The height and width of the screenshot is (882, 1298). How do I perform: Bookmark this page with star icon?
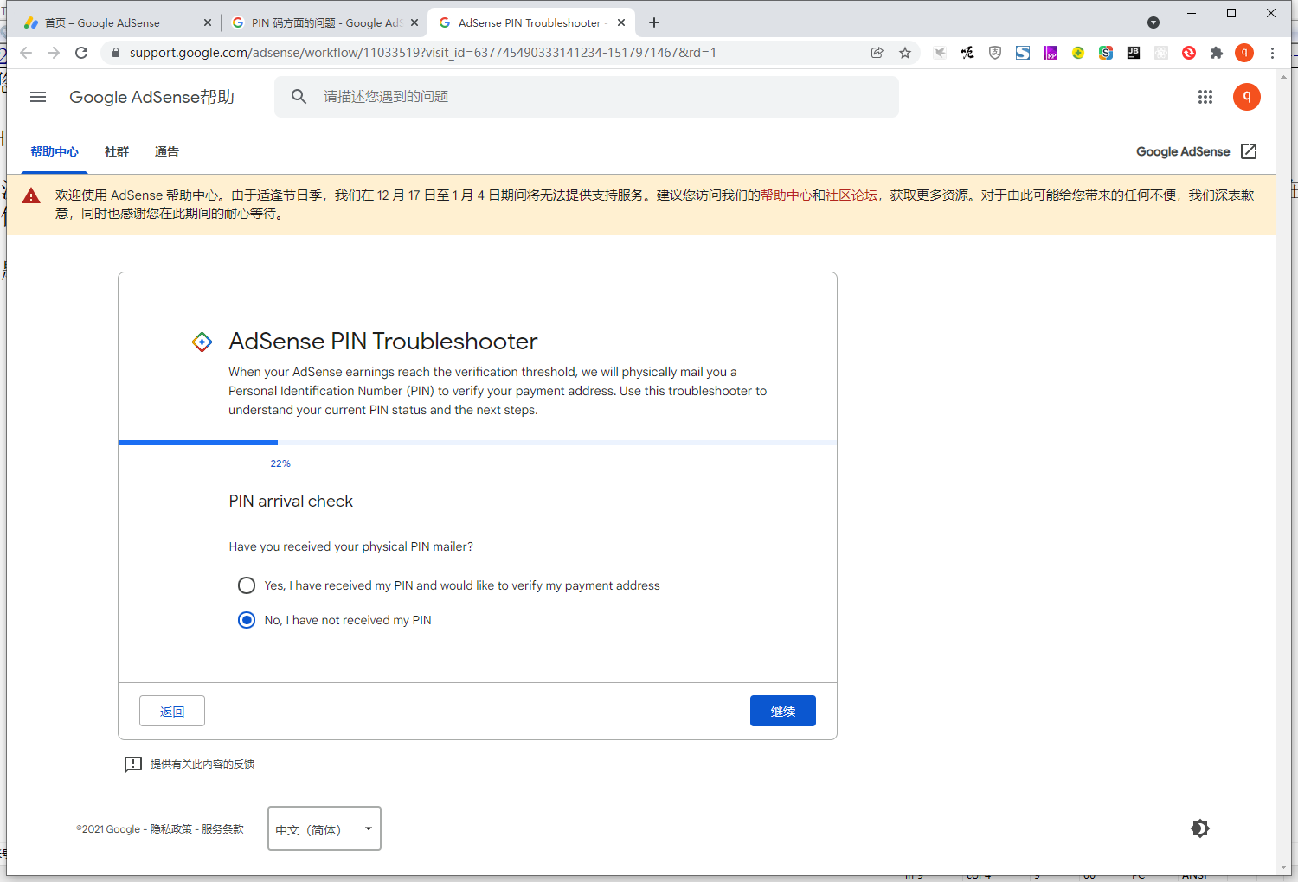click(905, 53)
